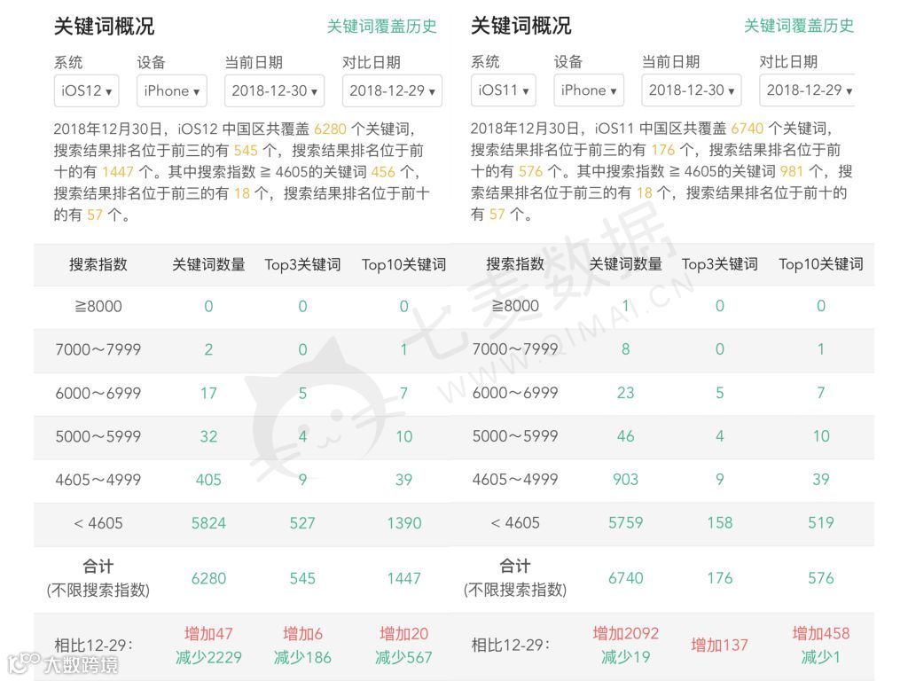This screenshot has height=681, width=908.
Task: Click 减少2229 change value
Action: tap(208, 658)
